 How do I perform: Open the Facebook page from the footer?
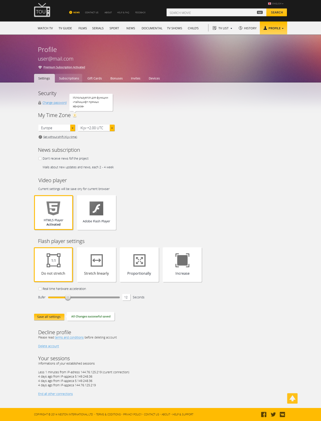[263, 414]
